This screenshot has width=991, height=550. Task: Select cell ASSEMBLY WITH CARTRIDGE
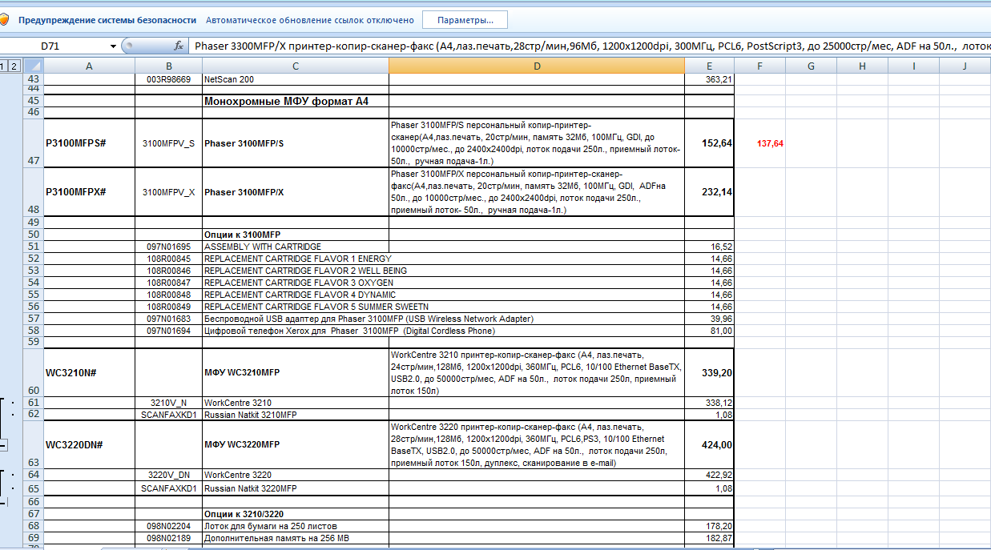coord(296,247)
